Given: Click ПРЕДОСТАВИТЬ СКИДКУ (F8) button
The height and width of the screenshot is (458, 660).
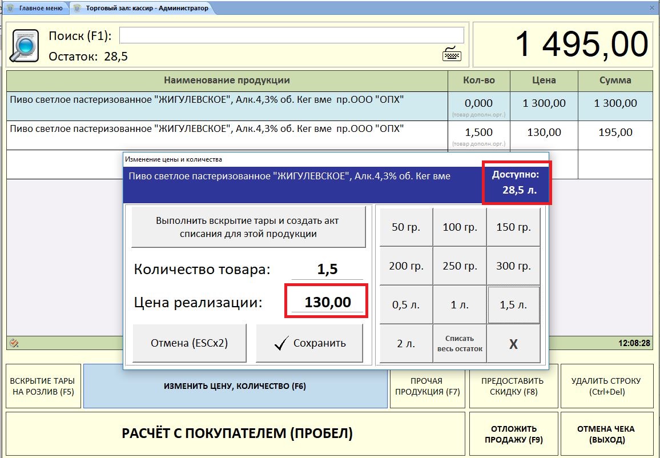Looking at the screenshot, I should pos(512,387).
